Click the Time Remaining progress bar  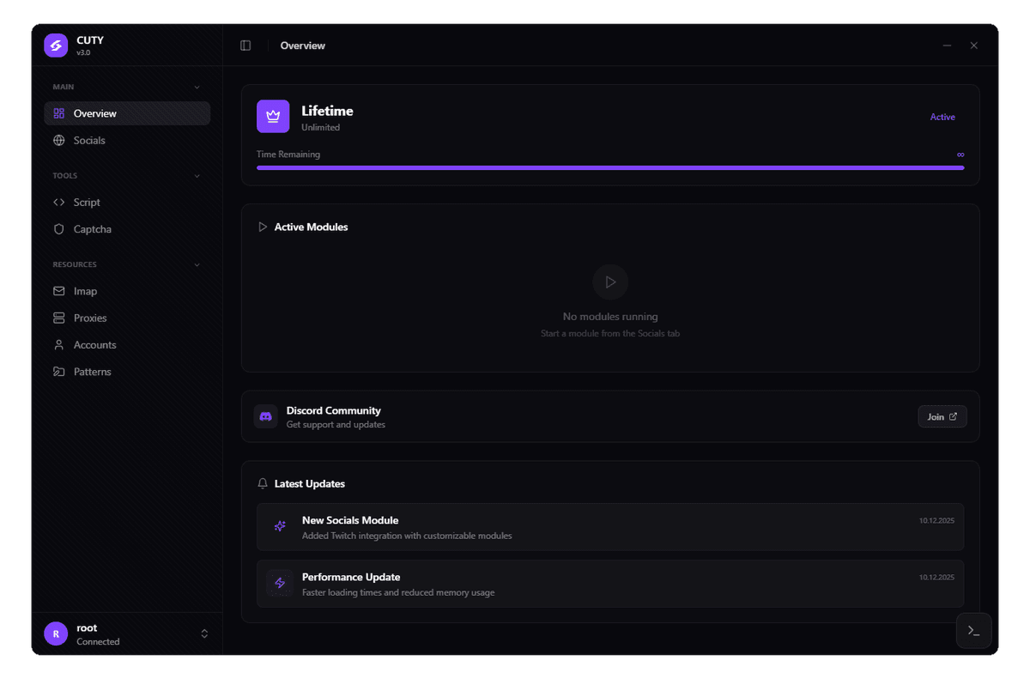609,167
